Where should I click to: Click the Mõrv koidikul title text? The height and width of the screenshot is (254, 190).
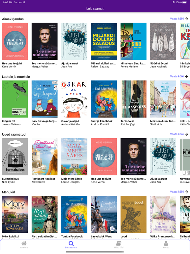coord(11,236)
